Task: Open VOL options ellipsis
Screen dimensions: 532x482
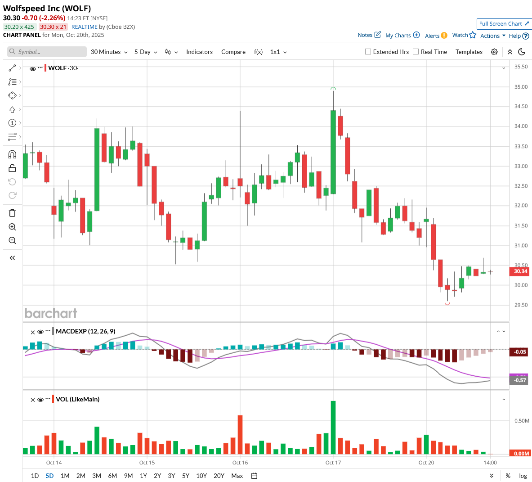Action: 48,398
